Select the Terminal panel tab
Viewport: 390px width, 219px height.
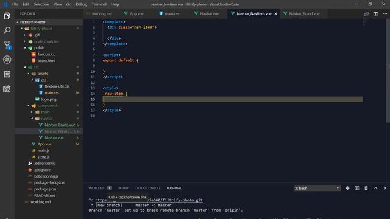pos(174,188)
